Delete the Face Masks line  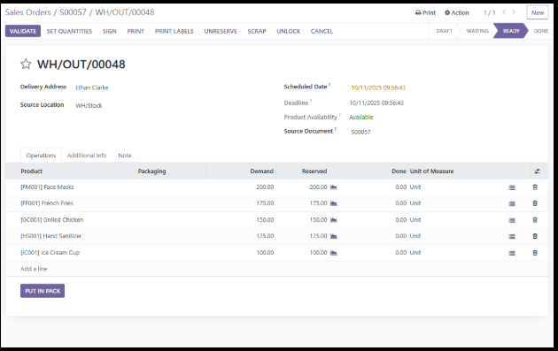tap(535, 187)
